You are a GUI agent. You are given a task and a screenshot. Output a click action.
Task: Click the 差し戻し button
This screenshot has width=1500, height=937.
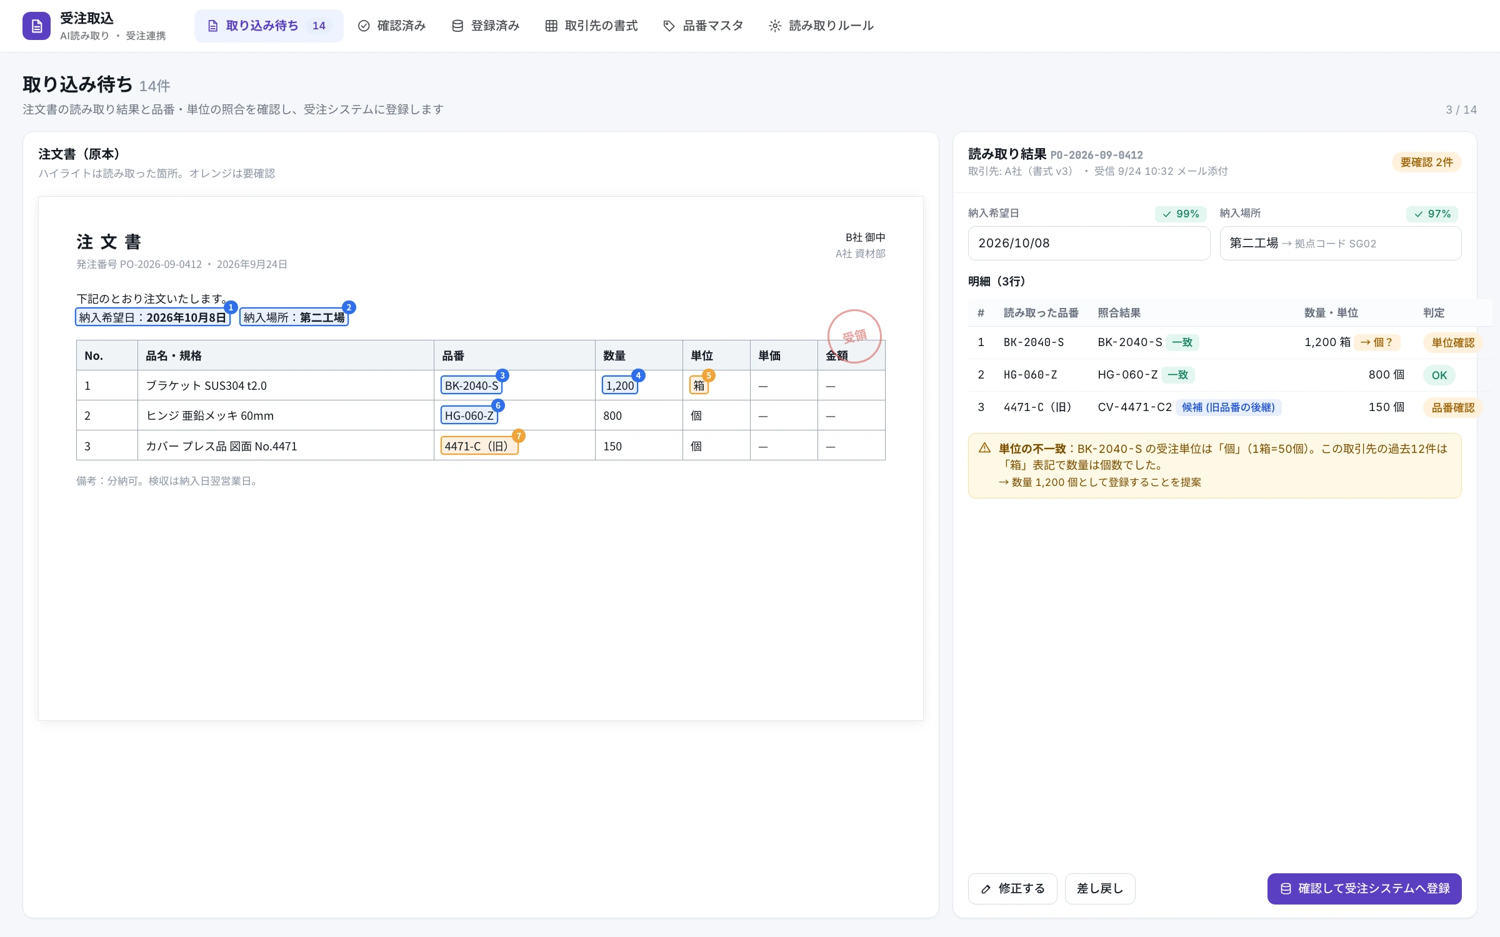click(x=1100, y=888)
